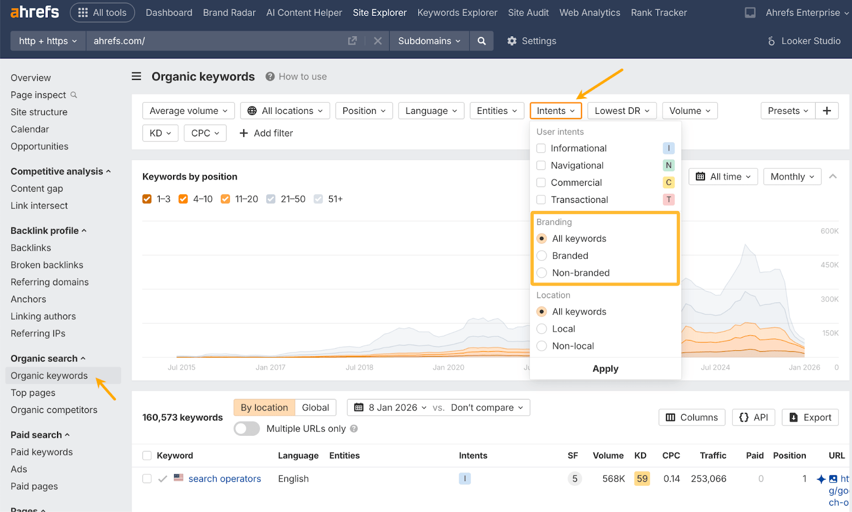Switch to the Global tab
This screenshot has width=852, height=512.
(315, 407)
